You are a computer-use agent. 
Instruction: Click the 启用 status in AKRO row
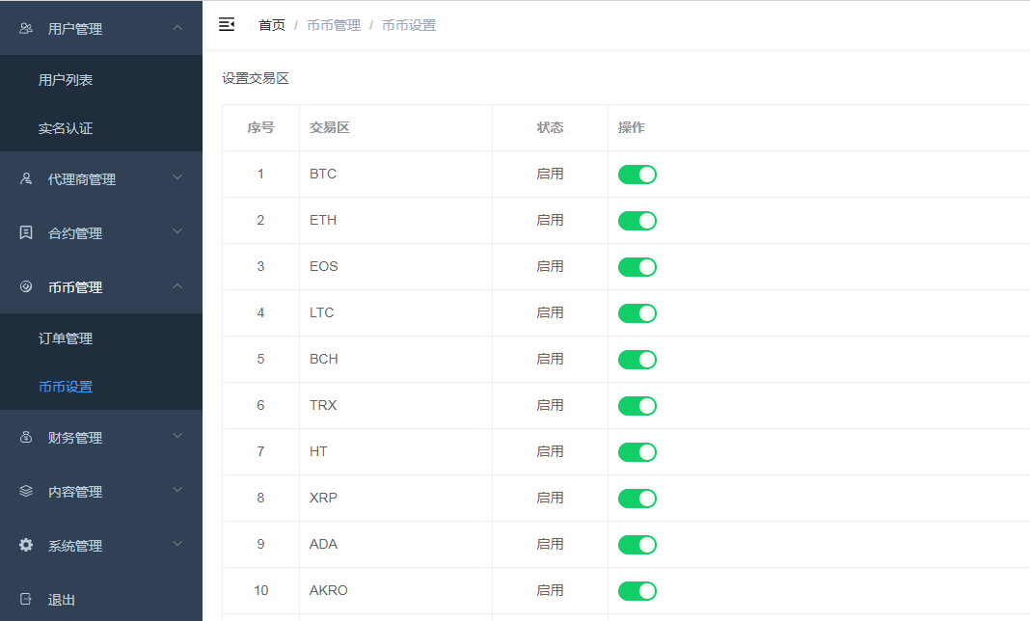550,590
